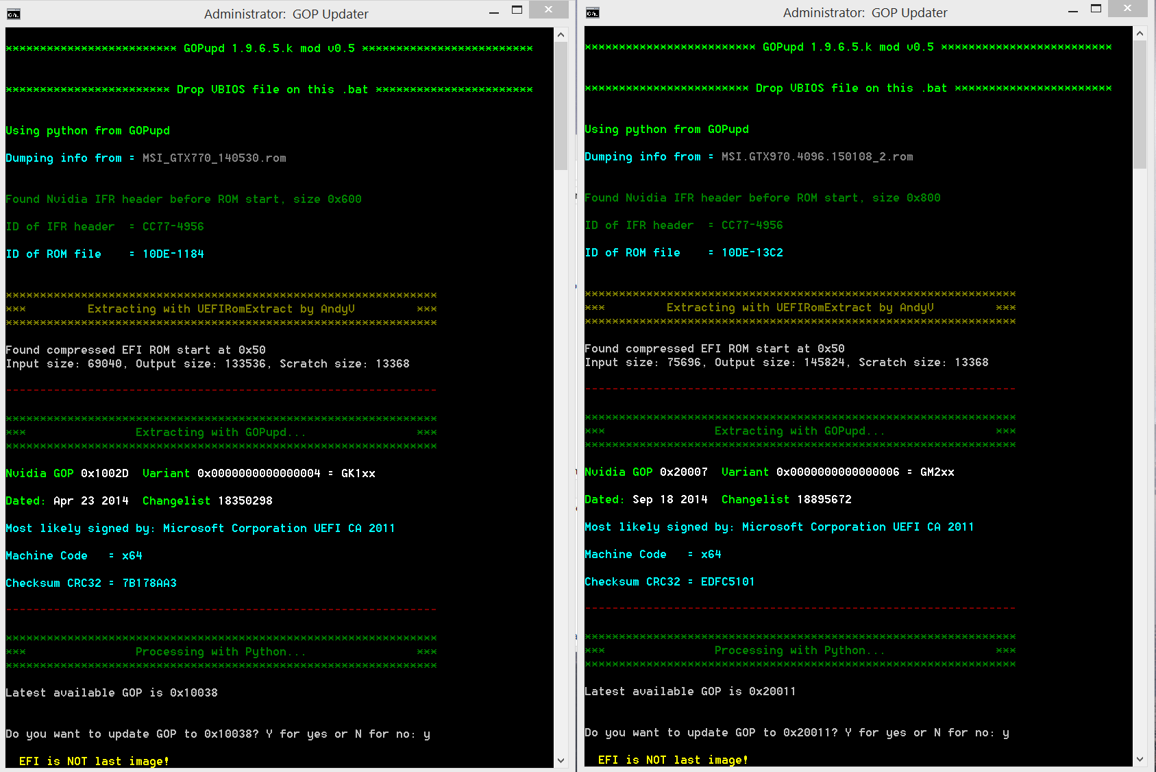Click the file name 'MSI.GTX970.4096.150108_2.rom'
This screenshot has width=1156, height=772.
click(x=817, y=157)
